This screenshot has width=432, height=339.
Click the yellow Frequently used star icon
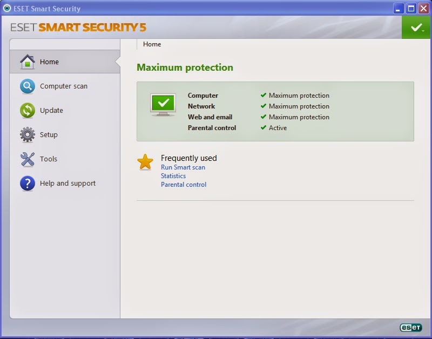[x=145, y=161]
